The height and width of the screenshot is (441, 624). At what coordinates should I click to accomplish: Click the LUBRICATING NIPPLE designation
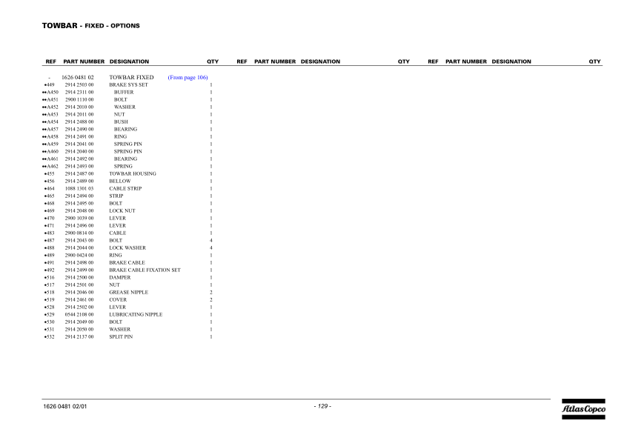click(x=136, y=315)
